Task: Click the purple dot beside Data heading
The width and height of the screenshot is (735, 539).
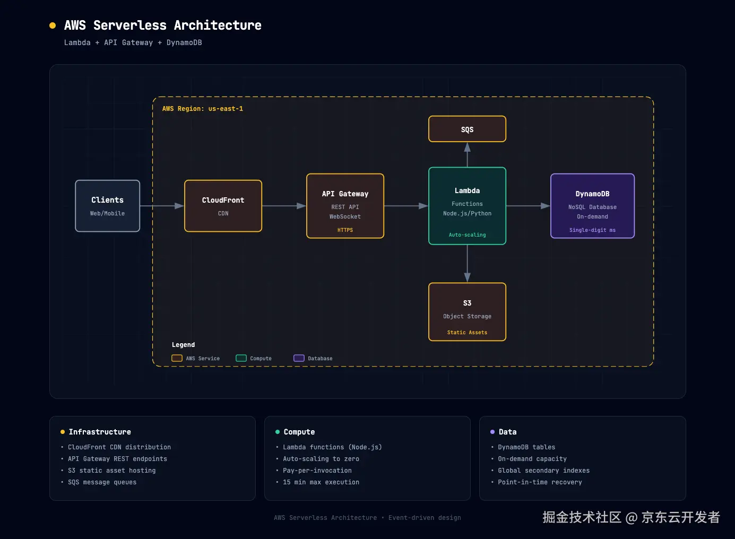Action: (492, 432)
